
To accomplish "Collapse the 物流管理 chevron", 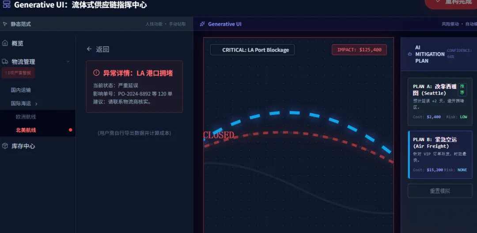I will (68, 62).
